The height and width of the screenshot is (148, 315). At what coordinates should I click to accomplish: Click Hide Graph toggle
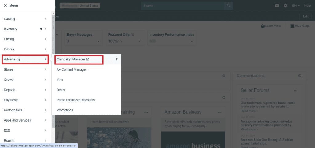[300, 26]
